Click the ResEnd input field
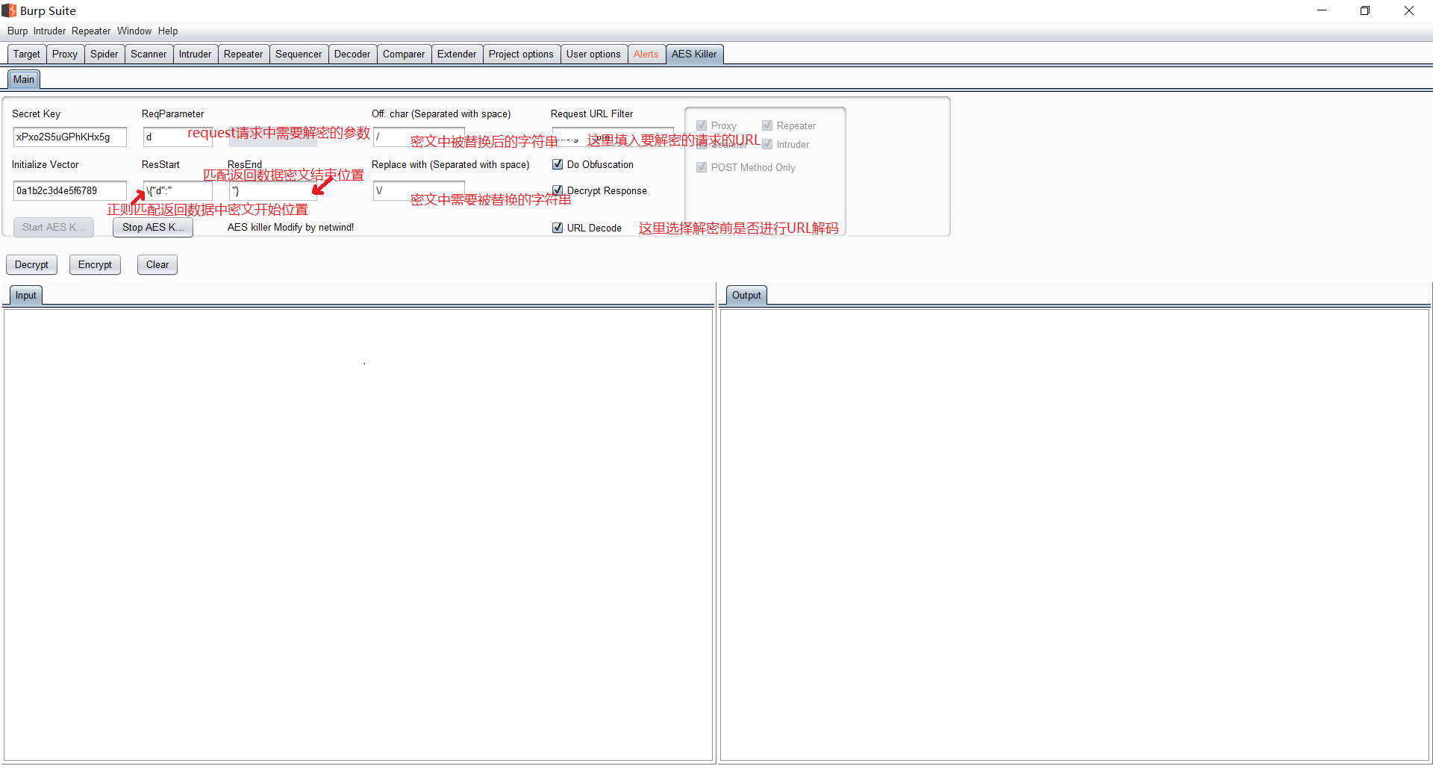 tap(272, 191)
